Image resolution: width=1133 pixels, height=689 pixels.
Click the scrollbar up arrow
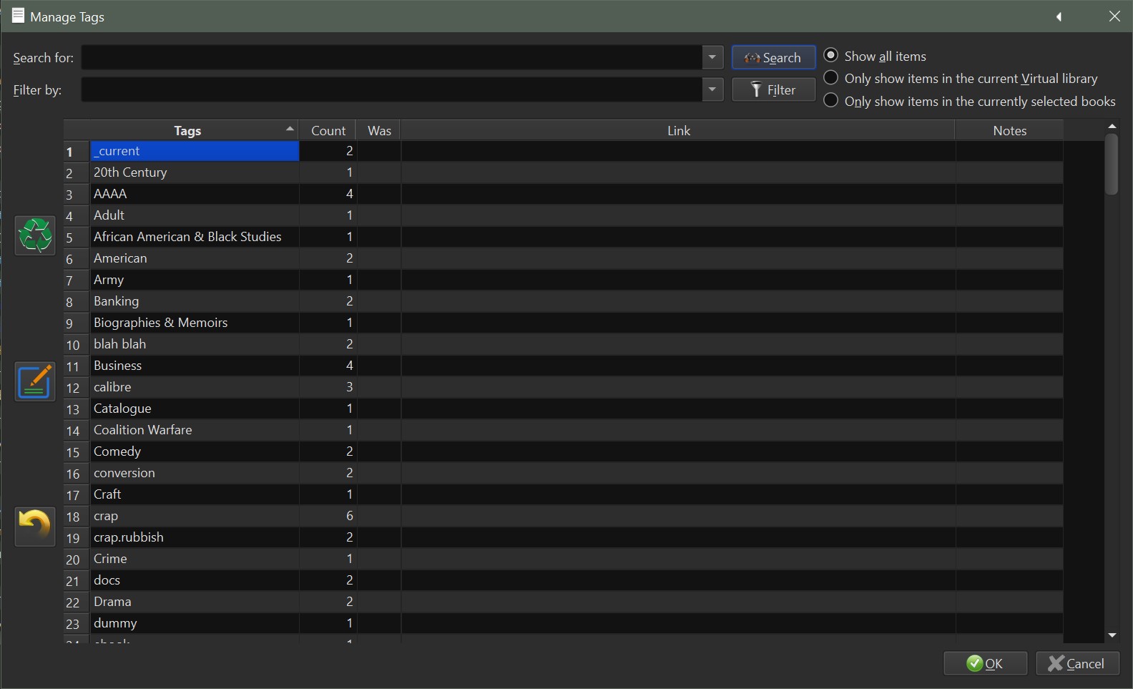click(1112, 126)
